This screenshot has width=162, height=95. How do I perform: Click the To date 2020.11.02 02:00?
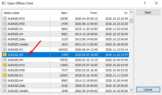[x=117, y=29]
